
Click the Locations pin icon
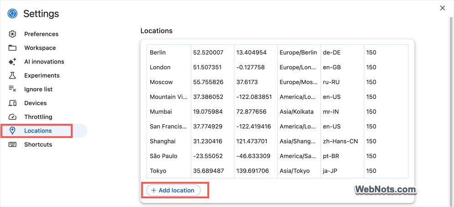pyautogui.click(x=12, y=131)
